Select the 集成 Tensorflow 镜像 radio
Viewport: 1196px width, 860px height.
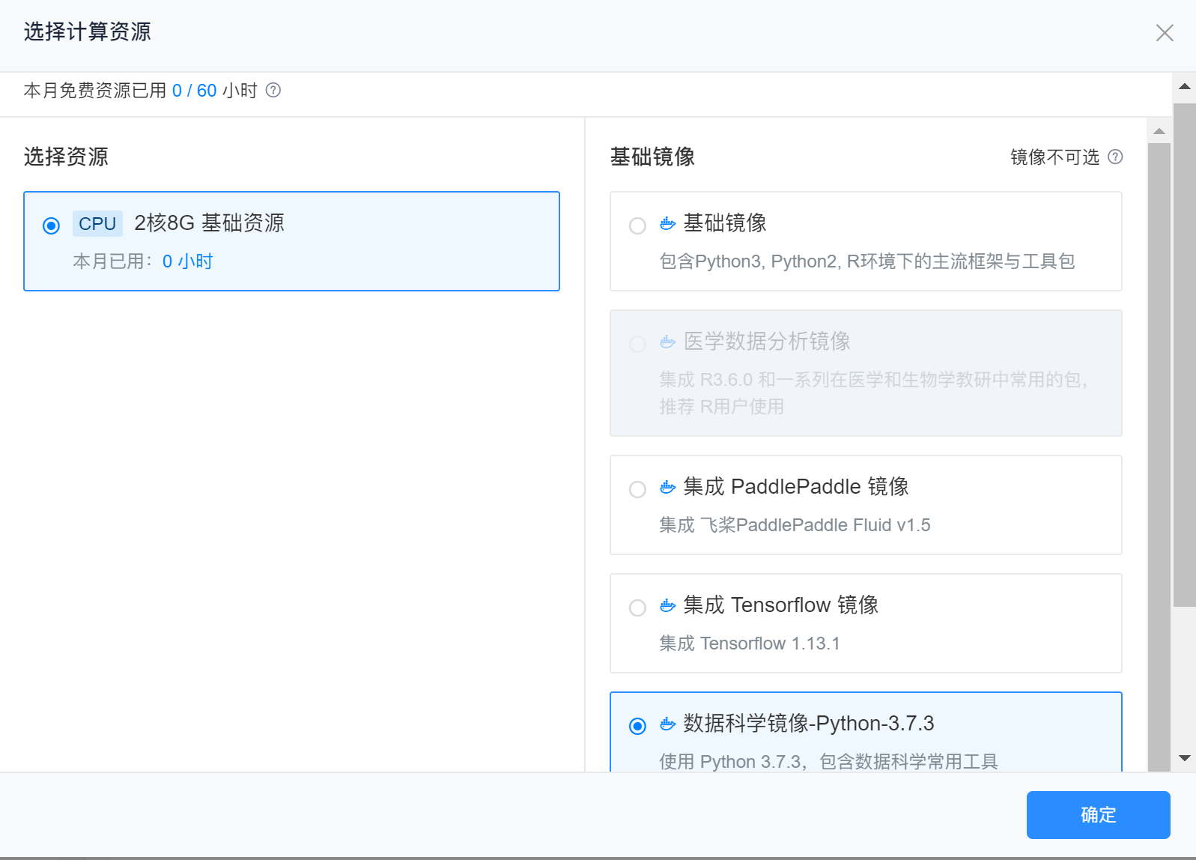637,608
